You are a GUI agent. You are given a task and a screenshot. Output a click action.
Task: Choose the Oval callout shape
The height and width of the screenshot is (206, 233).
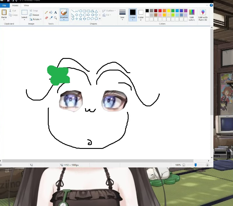click(x=92, y=19)
